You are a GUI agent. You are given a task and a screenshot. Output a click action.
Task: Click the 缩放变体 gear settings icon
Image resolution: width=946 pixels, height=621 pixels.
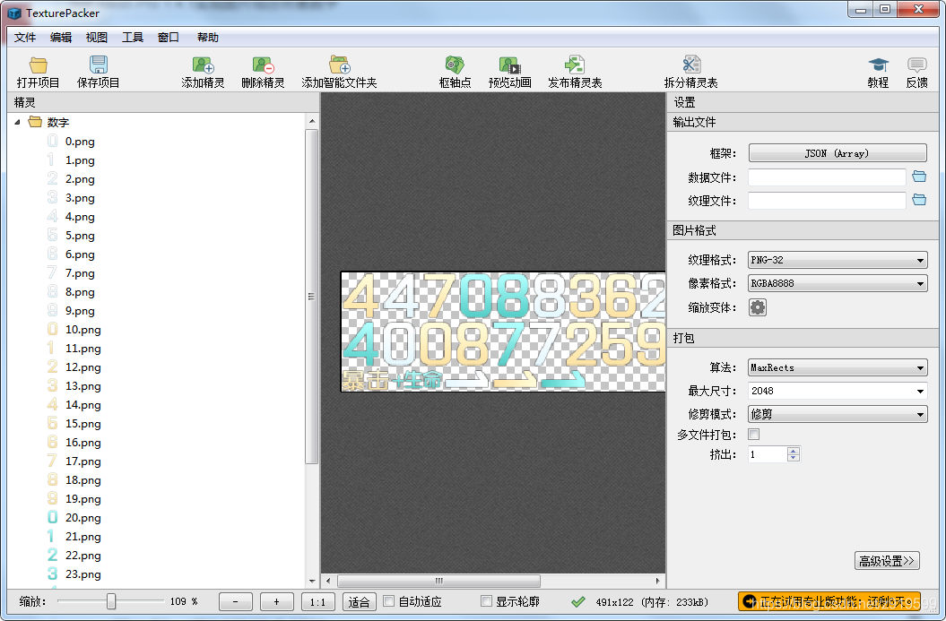pyautogui.click(x=757, y=306)
